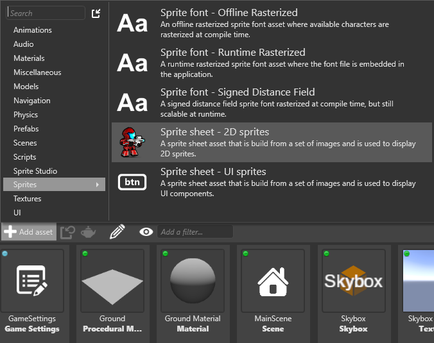Click the pencil edit icon
434x343 pixels.
117,232
